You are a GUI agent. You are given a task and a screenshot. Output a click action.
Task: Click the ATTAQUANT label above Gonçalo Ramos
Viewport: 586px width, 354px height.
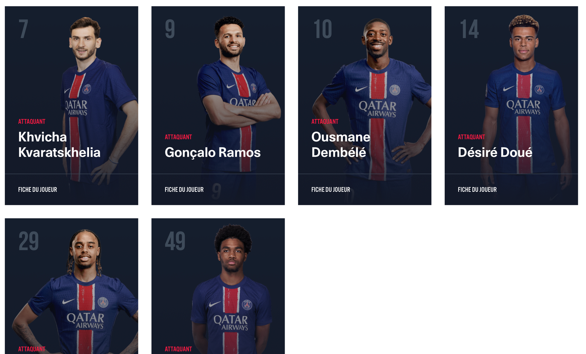coord(178,137)
